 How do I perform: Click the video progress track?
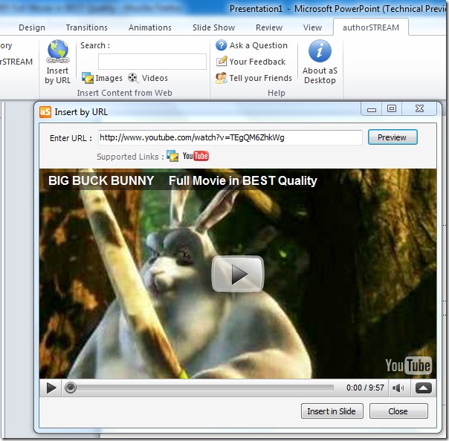click(x=204, y=388)
